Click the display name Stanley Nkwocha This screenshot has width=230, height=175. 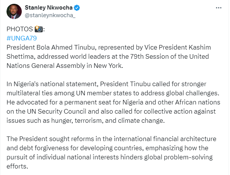click(x=48, y=8)
